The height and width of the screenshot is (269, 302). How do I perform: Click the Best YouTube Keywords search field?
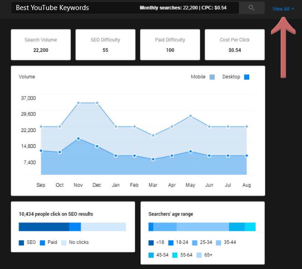[125, 8]
